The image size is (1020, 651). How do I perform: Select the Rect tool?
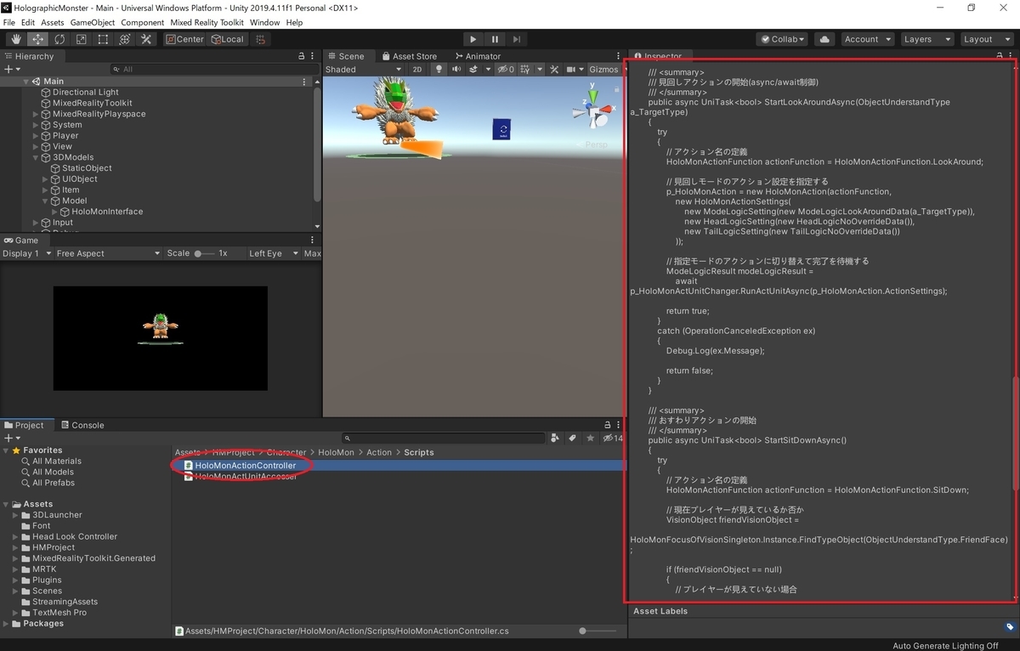point(103,39)
